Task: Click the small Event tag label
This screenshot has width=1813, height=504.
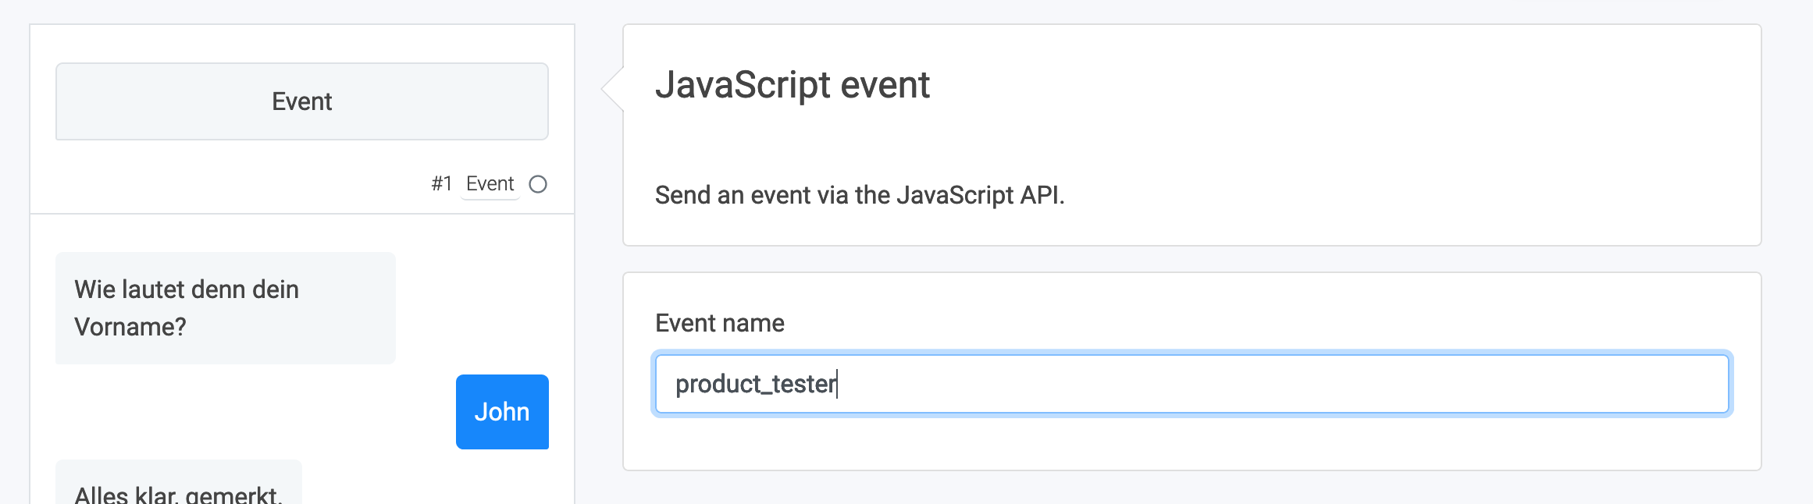Action: click(490, 184)
